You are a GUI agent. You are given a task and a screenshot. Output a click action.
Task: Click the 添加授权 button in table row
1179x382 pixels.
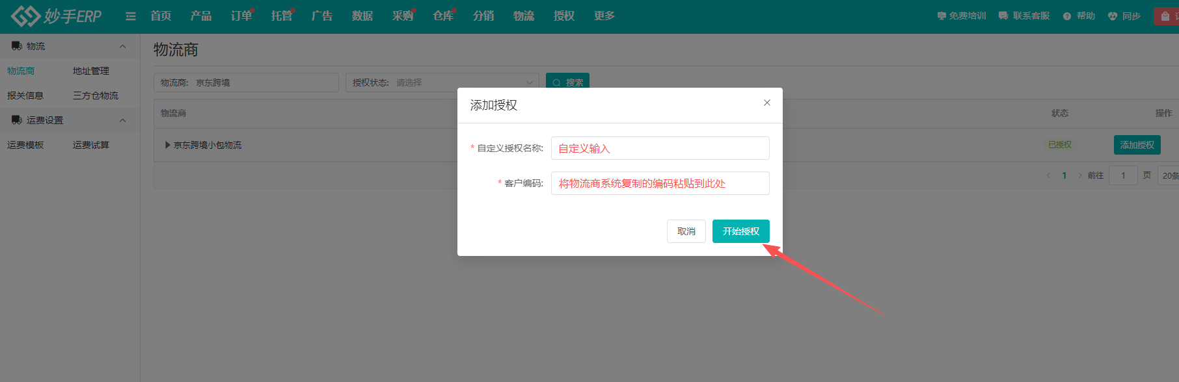pos(1137,145)
